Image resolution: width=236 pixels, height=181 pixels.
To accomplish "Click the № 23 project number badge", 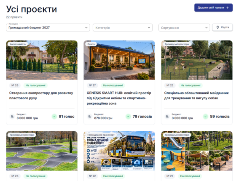I will (15, 176).
